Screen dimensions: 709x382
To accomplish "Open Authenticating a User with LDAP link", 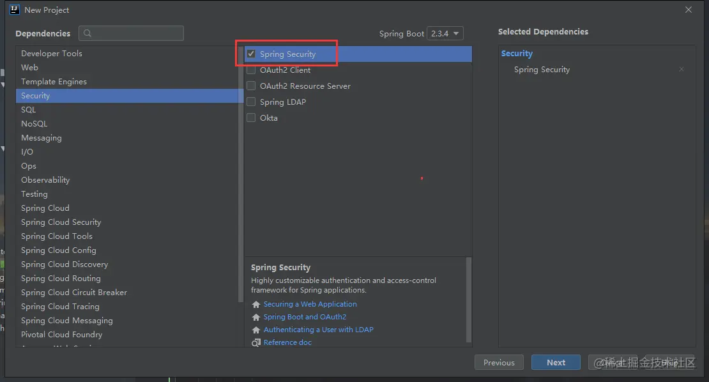I will (318, 330).
